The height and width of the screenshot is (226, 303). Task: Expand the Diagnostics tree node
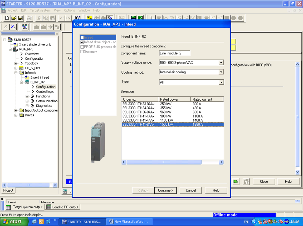27,106
